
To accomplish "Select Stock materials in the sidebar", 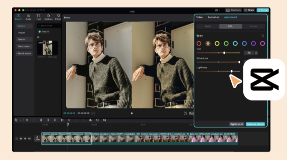I will 24,46.
